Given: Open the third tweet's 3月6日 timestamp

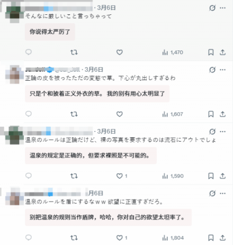Looking at the screenshot, I should tap(106, 132).
